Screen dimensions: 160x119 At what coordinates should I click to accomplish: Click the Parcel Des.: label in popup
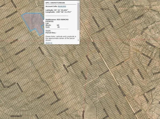51,33
